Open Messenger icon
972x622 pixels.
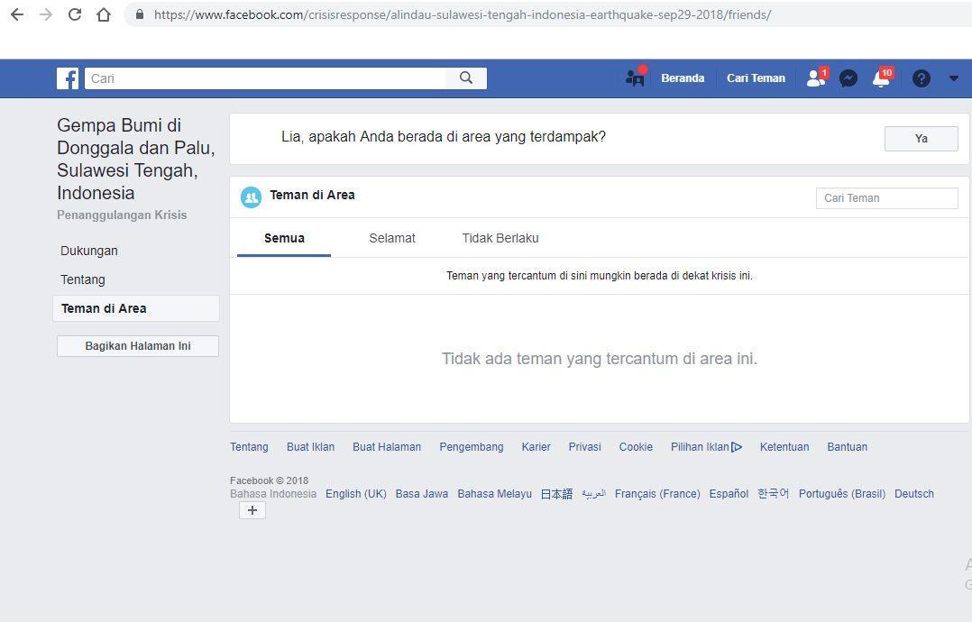point(848,78)
